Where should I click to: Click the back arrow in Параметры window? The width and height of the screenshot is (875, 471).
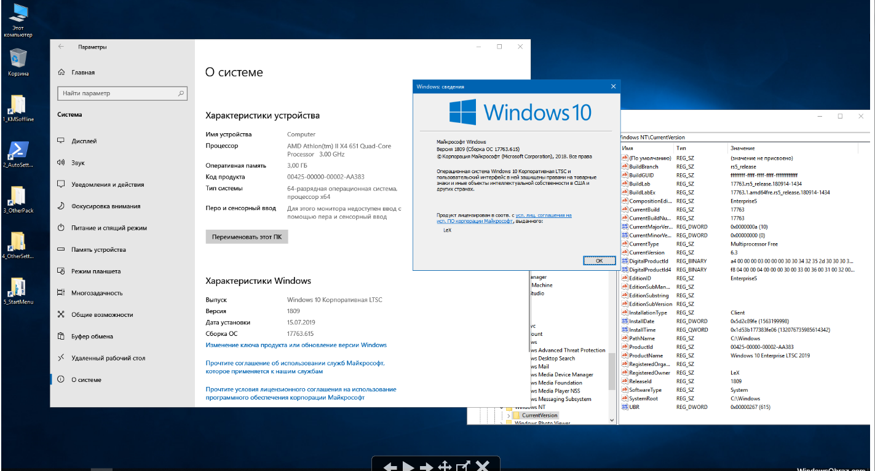[61, 47]
